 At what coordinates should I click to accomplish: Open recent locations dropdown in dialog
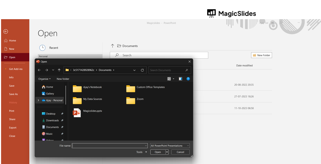tap(53, 70)
